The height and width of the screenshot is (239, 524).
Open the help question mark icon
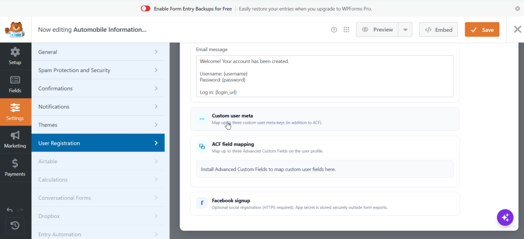[x=334, y=30]
